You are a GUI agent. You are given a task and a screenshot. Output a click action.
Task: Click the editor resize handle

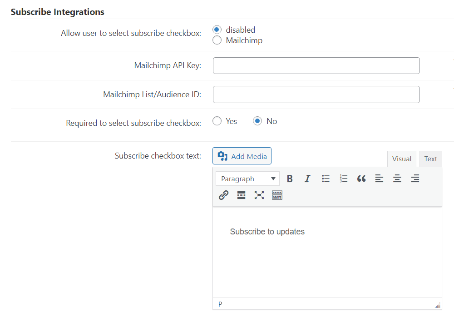[438, 305]
